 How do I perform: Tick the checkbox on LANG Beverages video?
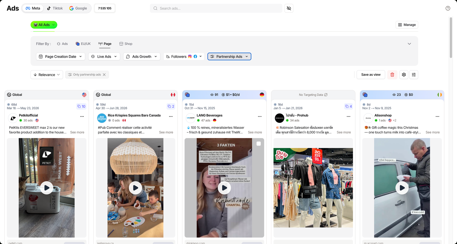[258, 144]
